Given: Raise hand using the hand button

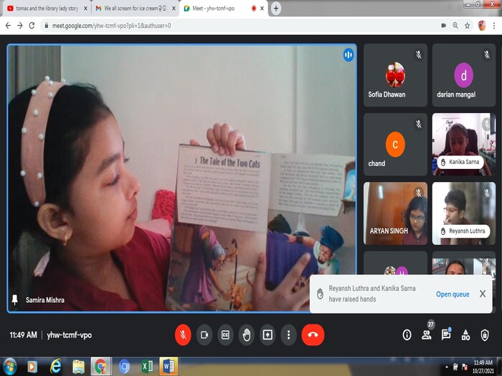Looking at the screenshot, I should (x=247, y=334).
